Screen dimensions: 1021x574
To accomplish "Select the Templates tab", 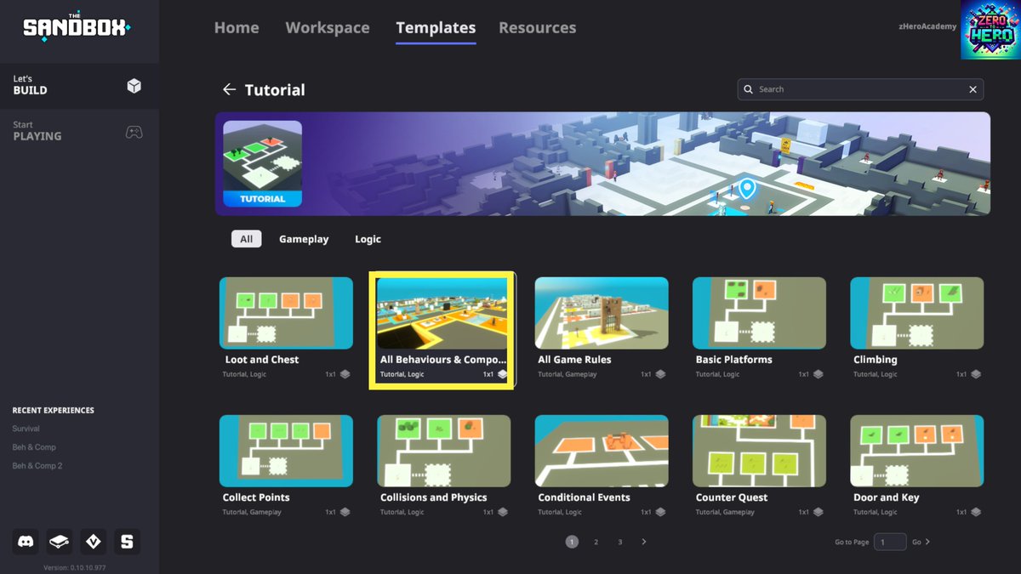I will pyautogui.click(x=436, y=27).
